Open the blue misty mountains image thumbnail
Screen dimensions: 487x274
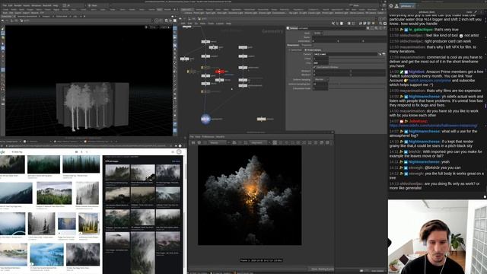[46, 255]
